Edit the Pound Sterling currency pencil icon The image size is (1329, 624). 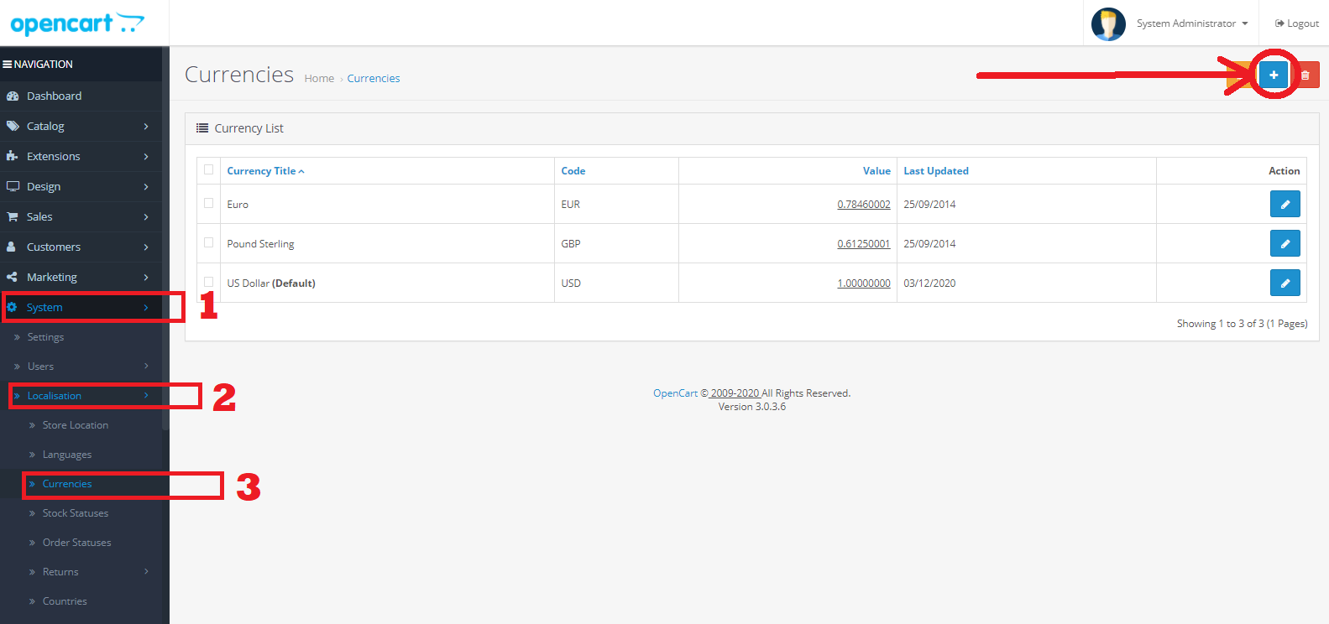[1285, 243]
